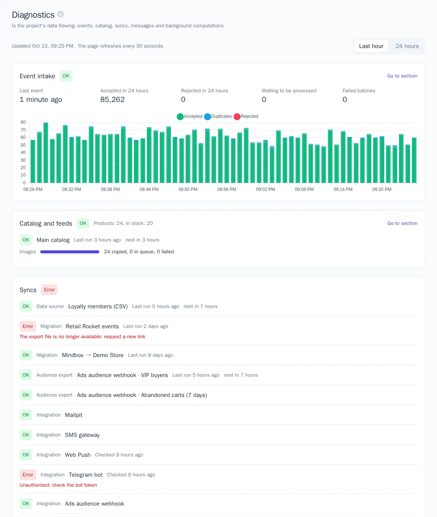
Task: Open the help icon next to Diagnostics
Action: point(61,14)
